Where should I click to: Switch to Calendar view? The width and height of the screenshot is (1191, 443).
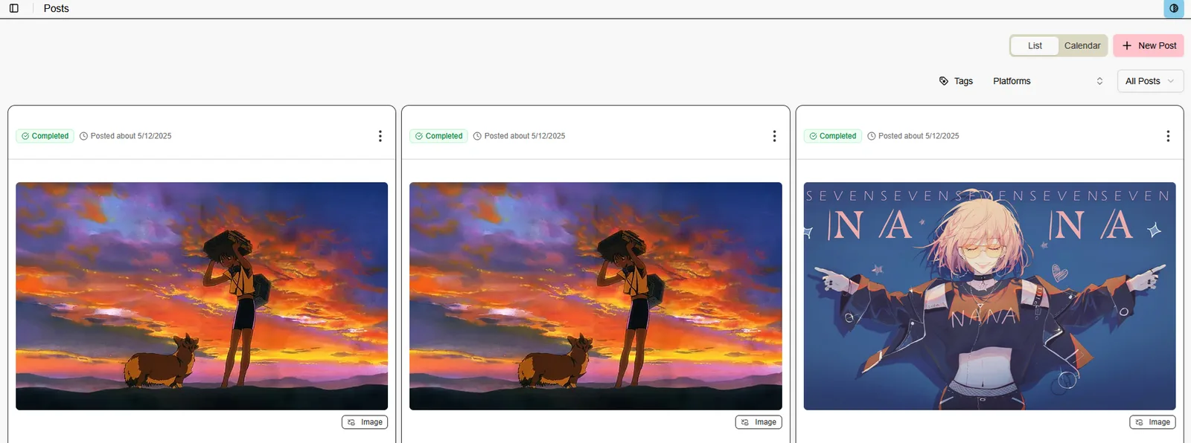point(1082,45)
